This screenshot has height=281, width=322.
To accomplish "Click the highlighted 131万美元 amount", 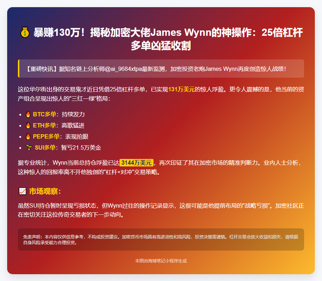I will coord(181,89).
